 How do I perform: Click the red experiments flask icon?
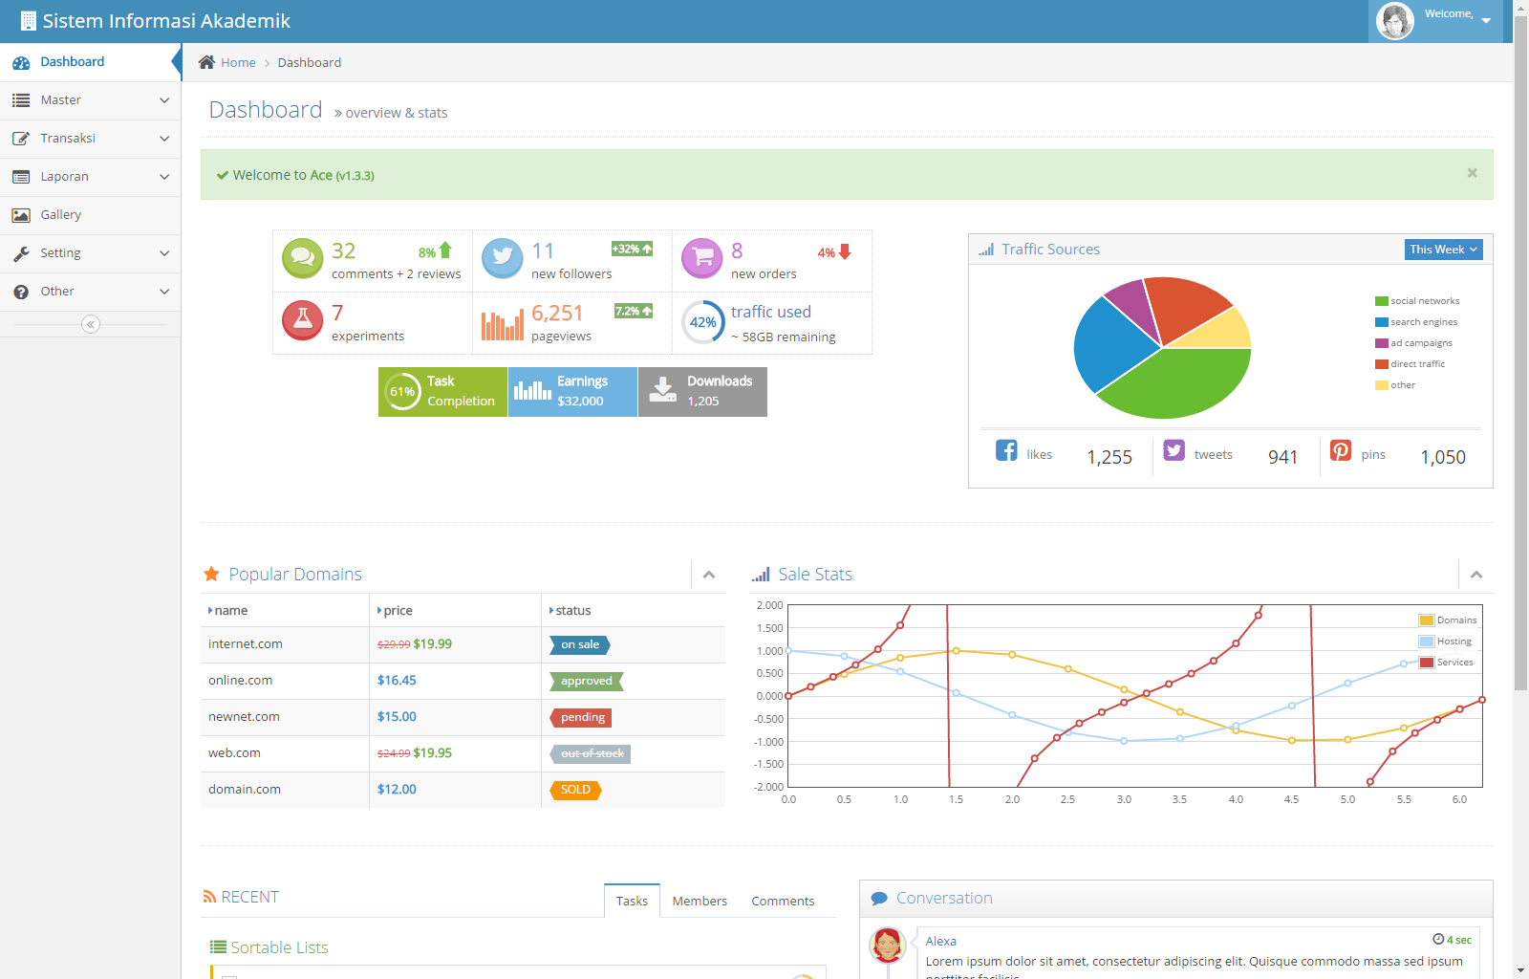coord(302,320)
